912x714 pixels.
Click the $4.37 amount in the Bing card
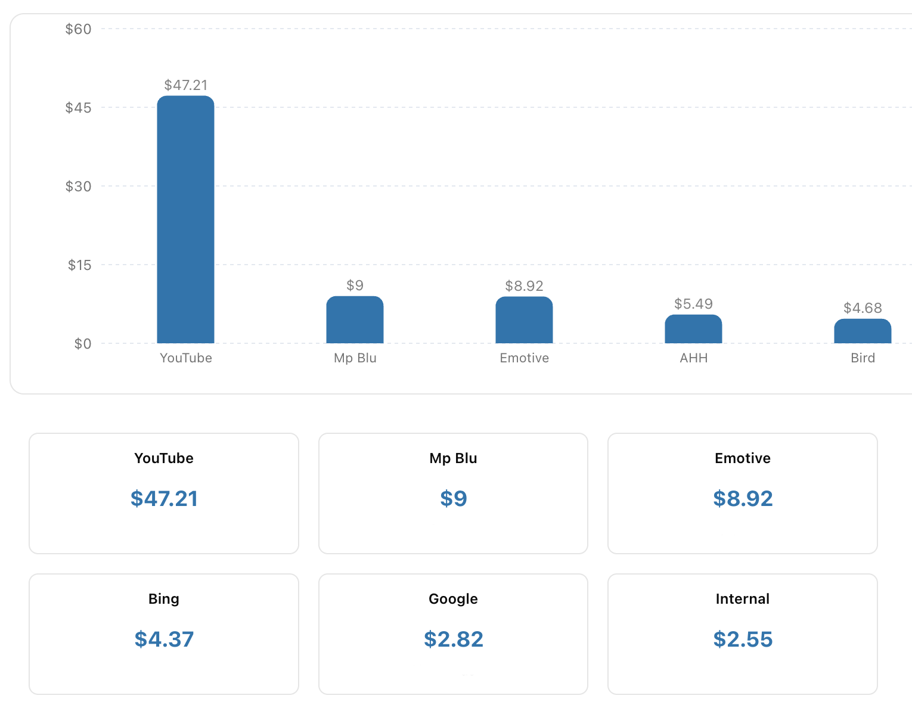[x=164, y=640]
